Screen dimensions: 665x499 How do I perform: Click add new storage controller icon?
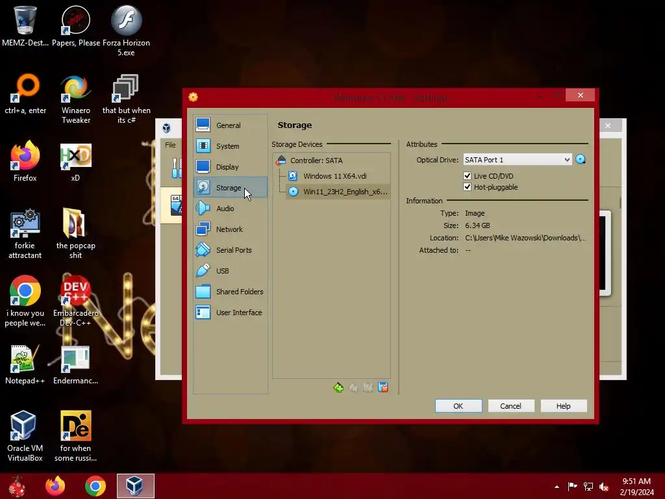point(338,387)
